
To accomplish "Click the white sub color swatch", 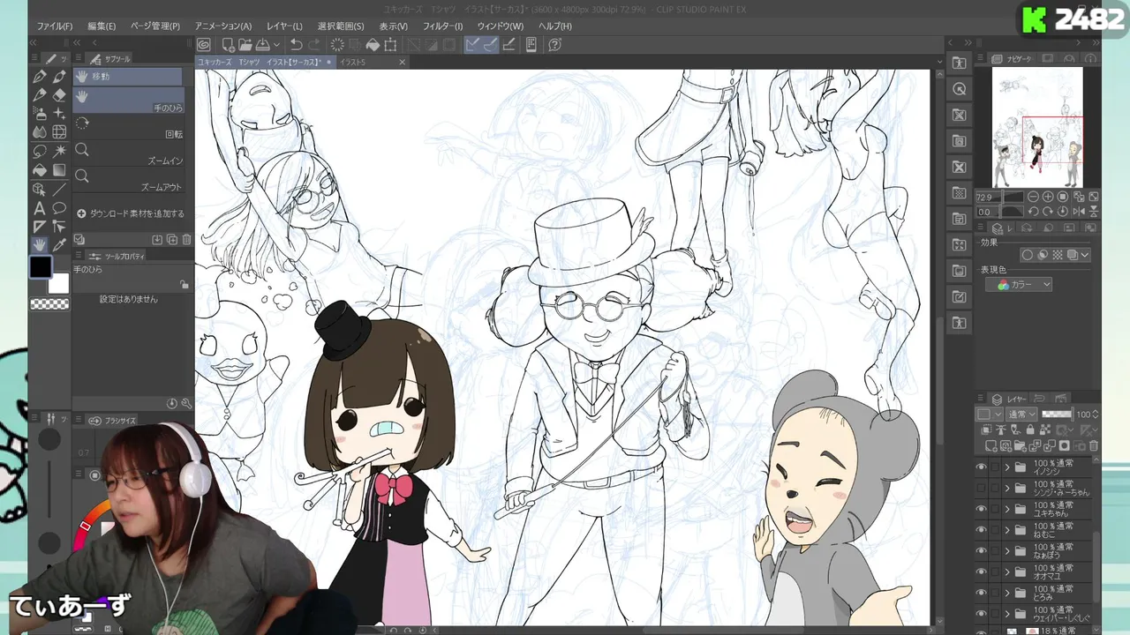I will (x=58, y=283).
